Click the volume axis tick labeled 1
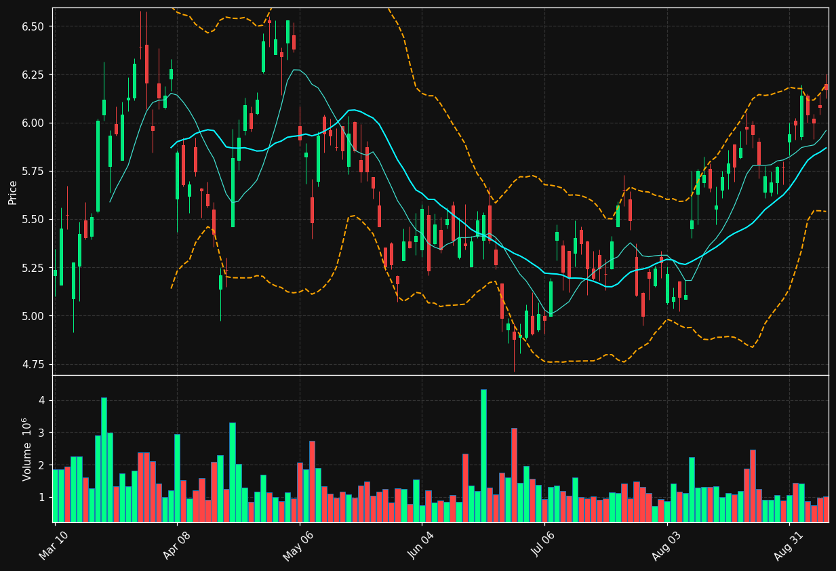 click(41, 497)
